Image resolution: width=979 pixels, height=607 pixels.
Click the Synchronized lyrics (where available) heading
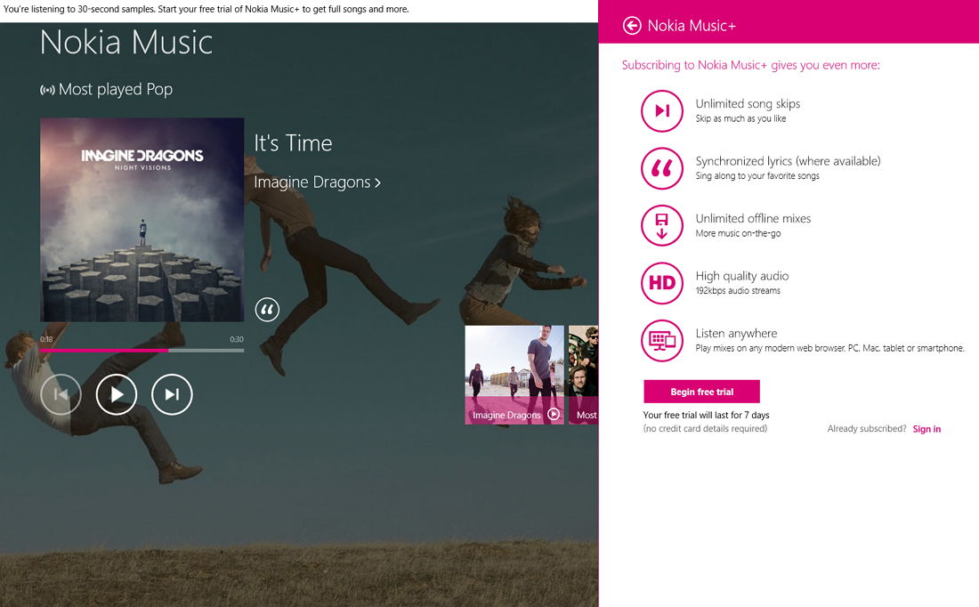[788, 161]
